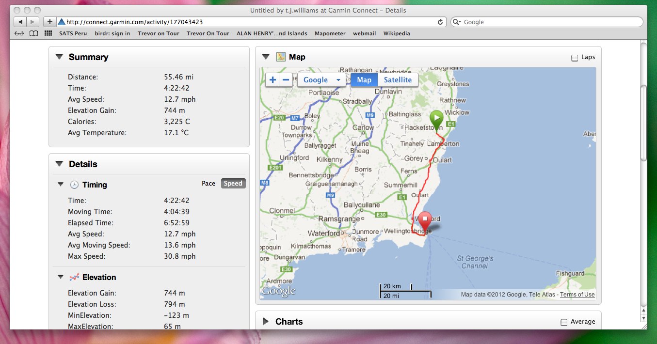Click the browser back arrow button
The height and width of the screenshot is (344, 657).
pyautogui.click(x=20, y=22)
